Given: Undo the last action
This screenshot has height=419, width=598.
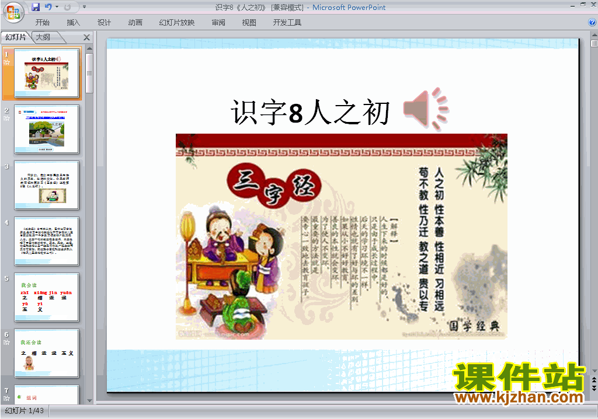Looking at the screenshot, I should (48, 7).
